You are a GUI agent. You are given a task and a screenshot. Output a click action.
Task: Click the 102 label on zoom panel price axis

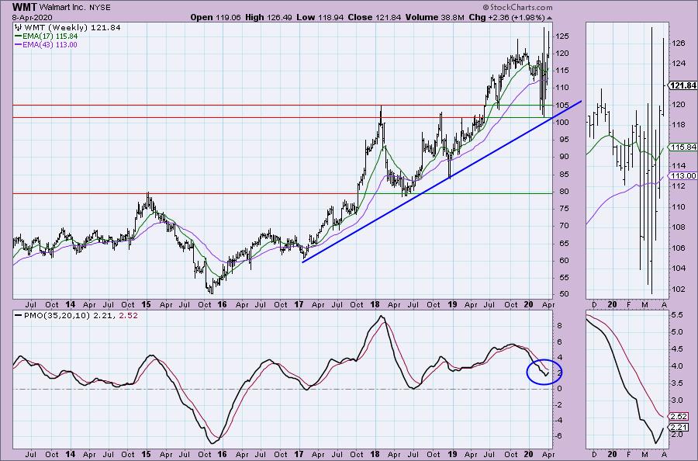[x=679, y=289]
